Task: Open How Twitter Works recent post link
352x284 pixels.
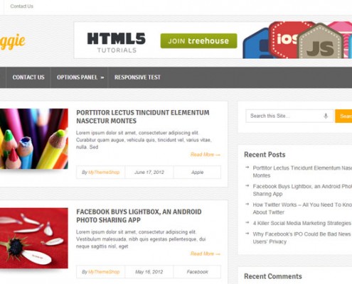Action: tap(302, 209)
